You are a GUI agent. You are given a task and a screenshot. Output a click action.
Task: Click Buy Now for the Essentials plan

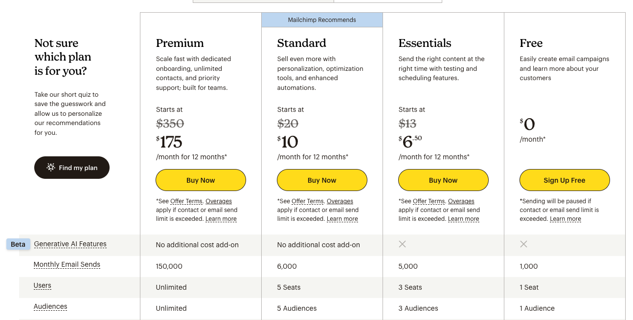click(x=443, y=180)
